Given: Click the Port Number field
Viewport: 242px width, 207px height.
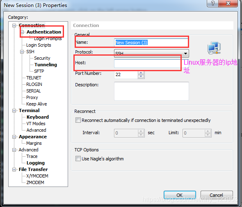Looking at the screenshot, I should click(x=126, y=74).
